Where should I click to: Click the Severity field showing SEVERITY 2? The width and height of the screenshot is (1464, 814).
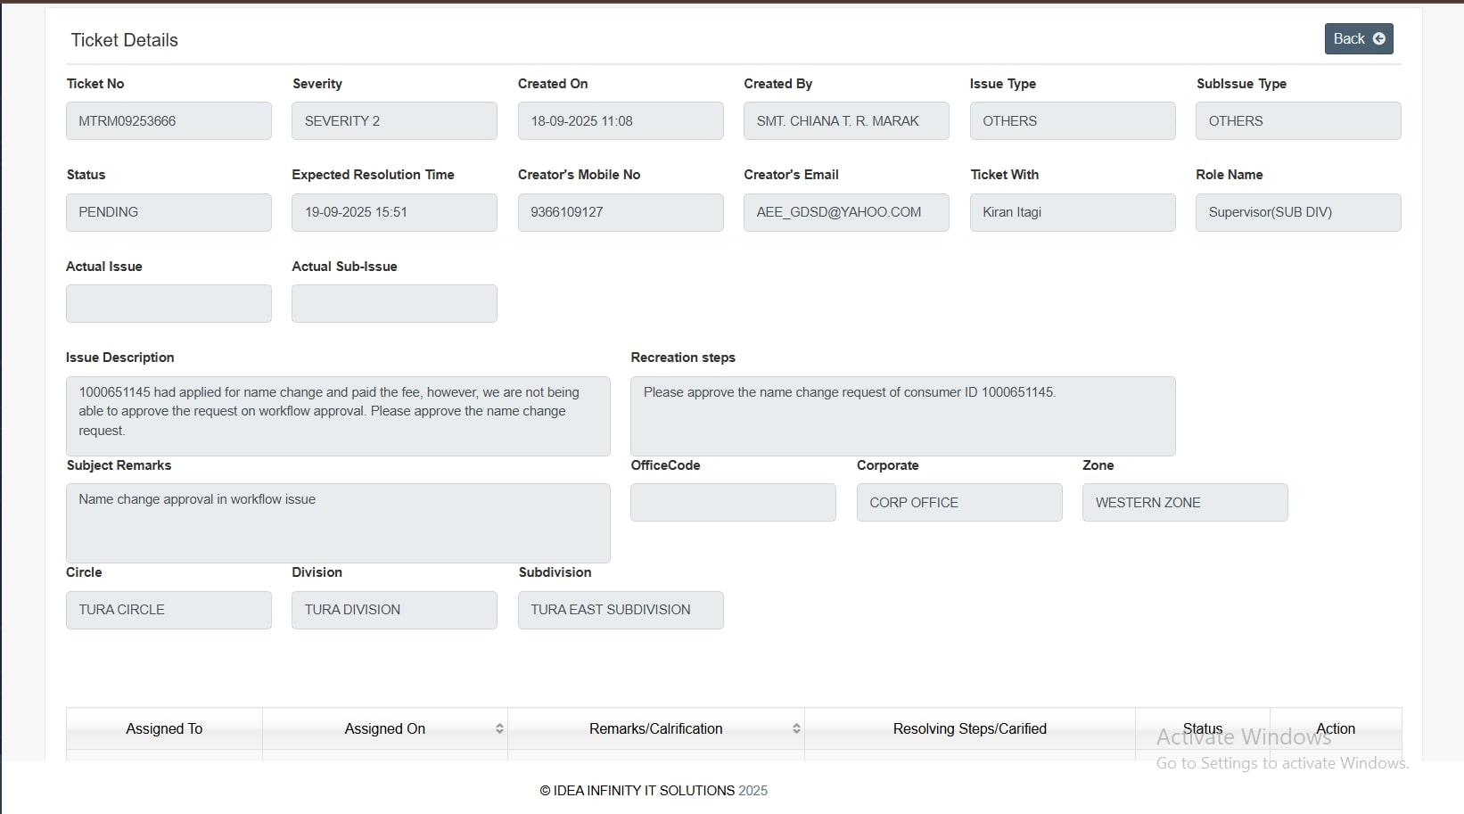(x=394, y=121)
